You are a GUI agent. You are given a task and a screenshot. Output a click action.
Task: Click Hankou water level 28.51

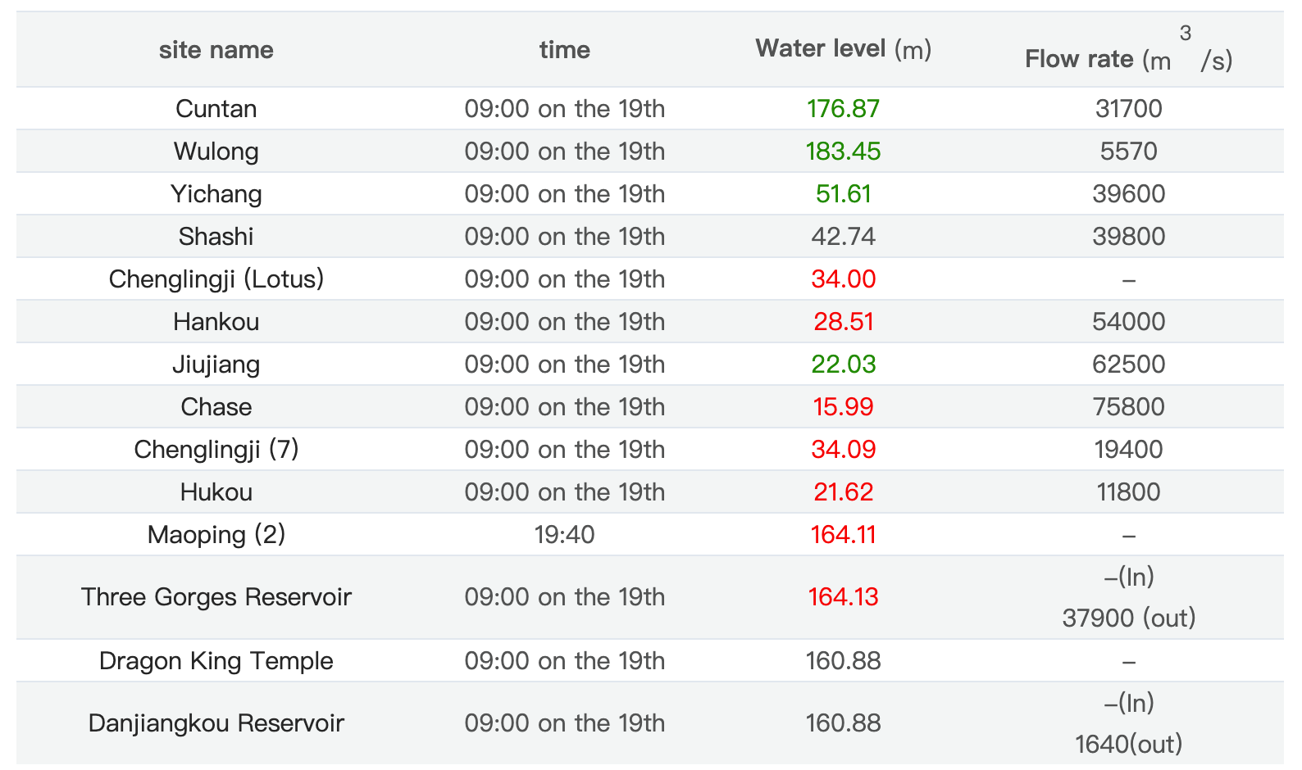coord(844,322)
